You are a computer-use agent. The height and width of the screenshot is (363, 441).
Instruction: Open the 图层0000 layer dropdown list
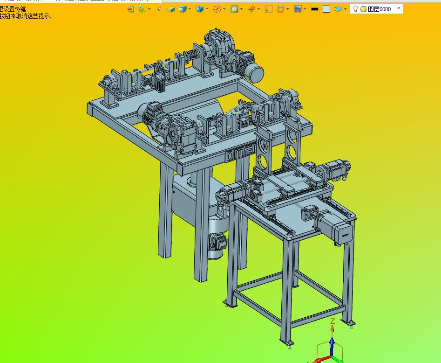point(399,8)
